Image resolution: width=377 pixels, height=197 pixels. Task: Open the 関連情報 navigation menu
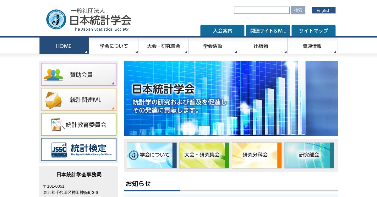(312, 46)
